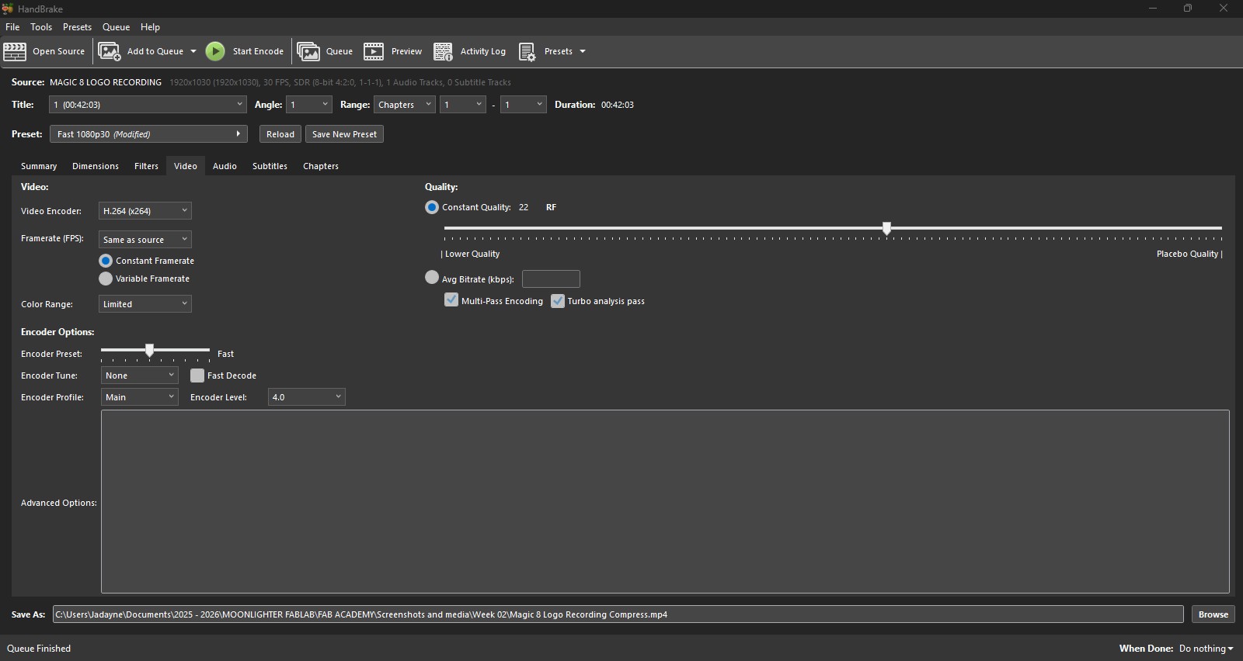This screenshot has height=661, width=1243.
Task: Open the Queue via its stacked-images icon
Action: 308,51
